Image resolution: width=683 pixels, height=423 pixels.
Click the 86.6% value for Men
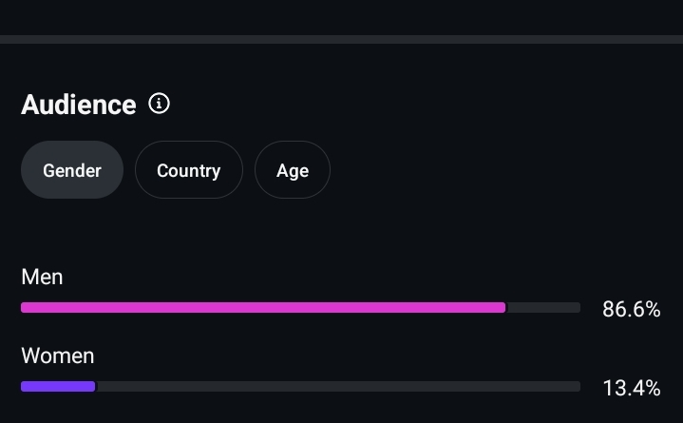point(632,309)
